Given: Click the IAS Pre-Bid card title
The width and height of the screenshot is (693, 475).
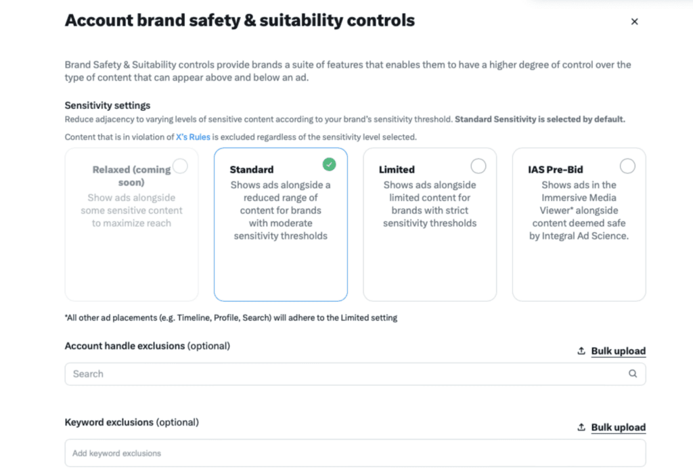Looking at the screenshot, I should [555, 170].
